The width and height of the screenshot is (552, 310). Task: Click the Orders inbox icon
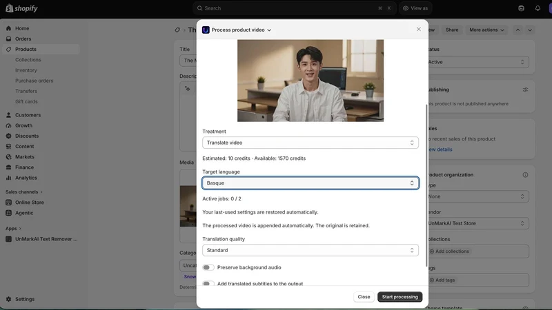(x=9, y=39)
